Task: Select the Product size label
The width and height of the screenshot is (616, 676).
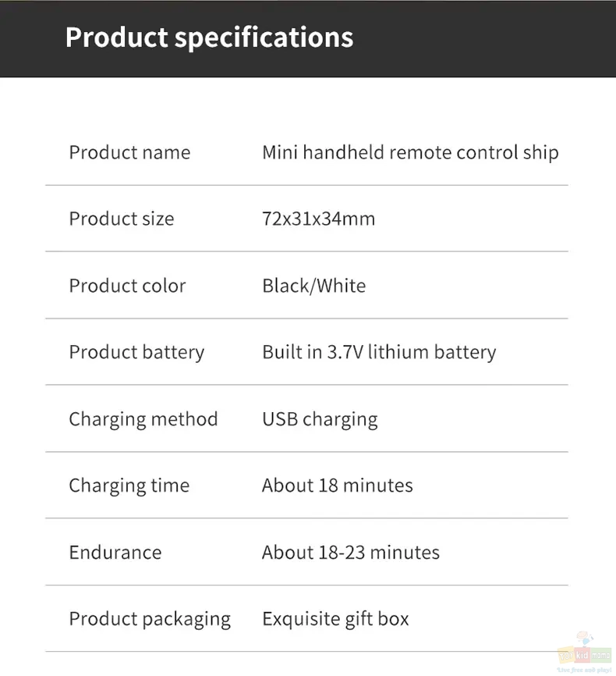Action: (122, 219)
